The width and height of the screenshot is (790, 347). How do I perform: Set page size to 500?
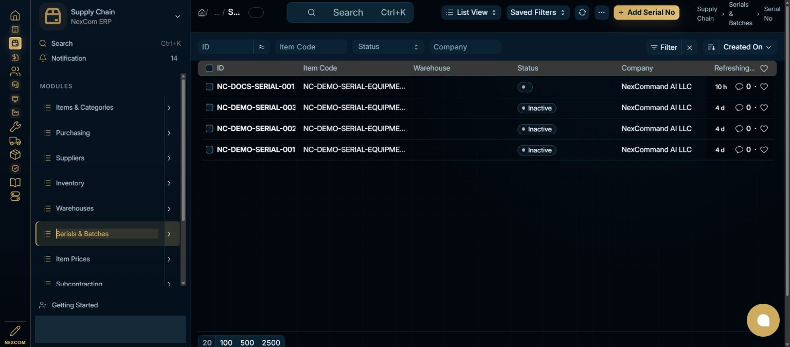point(247,342)
